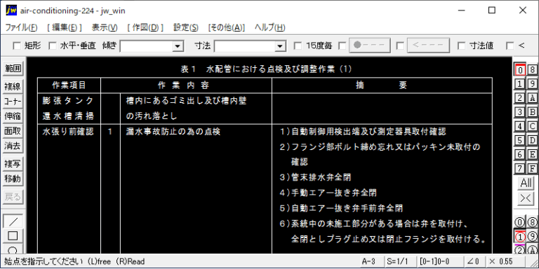Click the A-3 paper size status

pos(371,261)
